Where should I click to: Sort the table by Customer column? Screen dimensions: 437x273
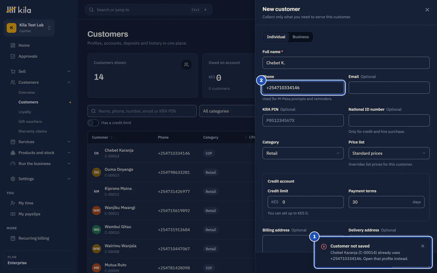(x=102, y=137)
